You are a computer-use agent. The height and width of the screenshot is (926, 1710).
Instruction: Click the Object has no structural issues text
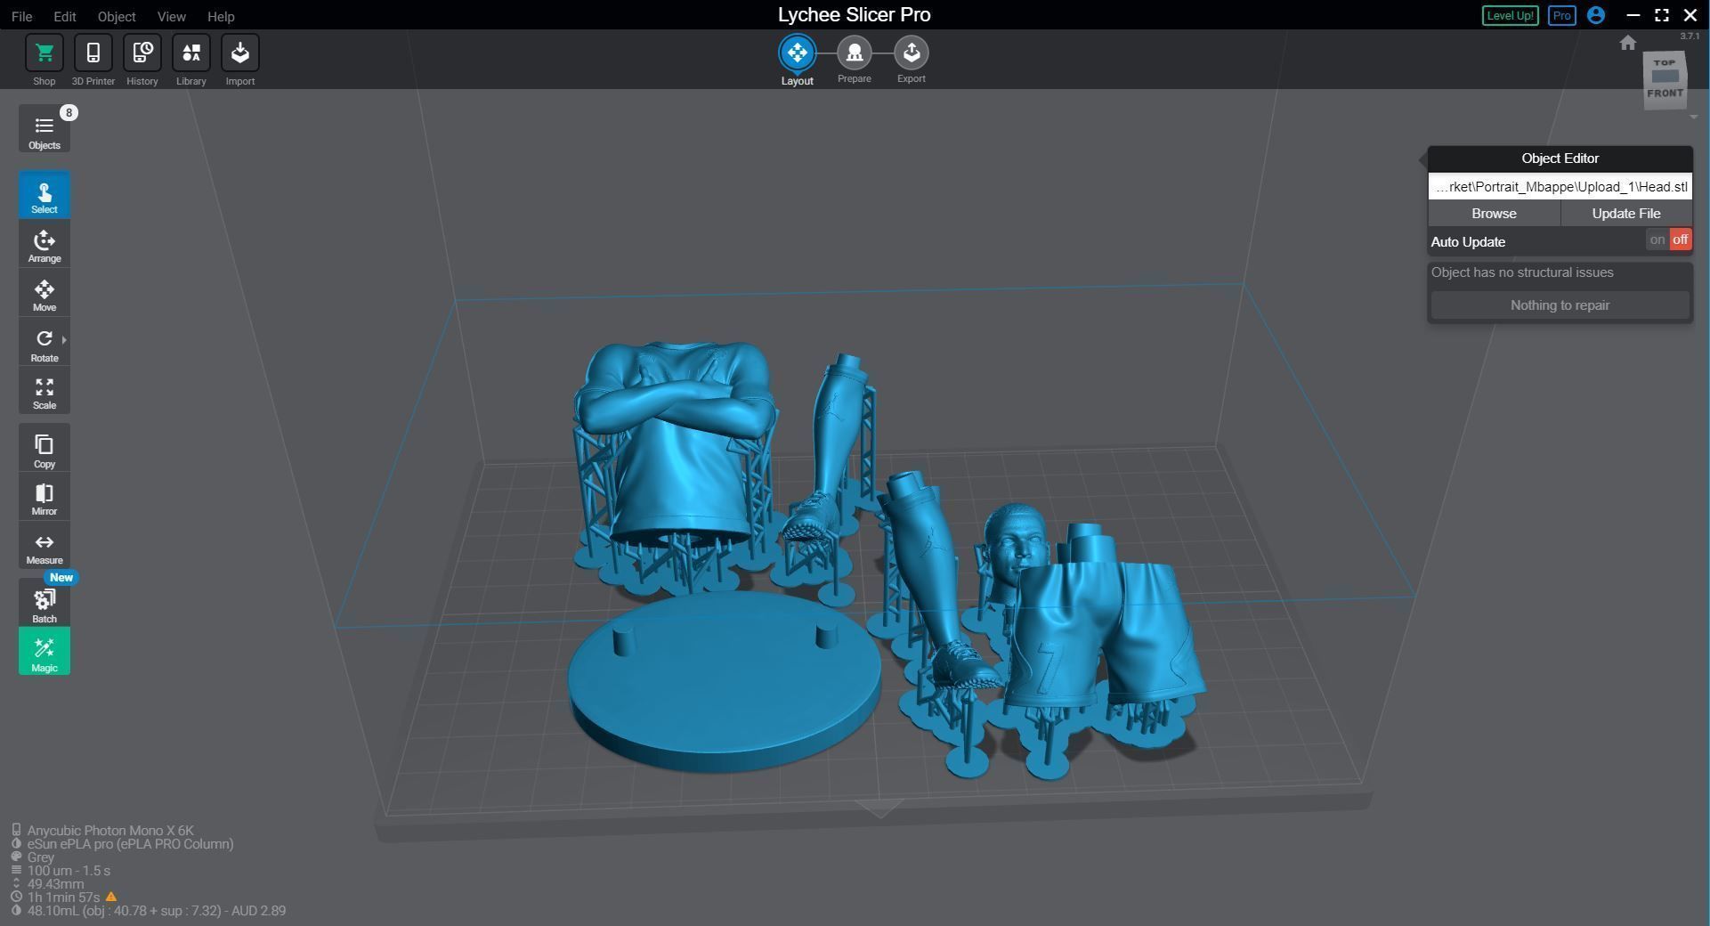click(x=1522, y=272)
